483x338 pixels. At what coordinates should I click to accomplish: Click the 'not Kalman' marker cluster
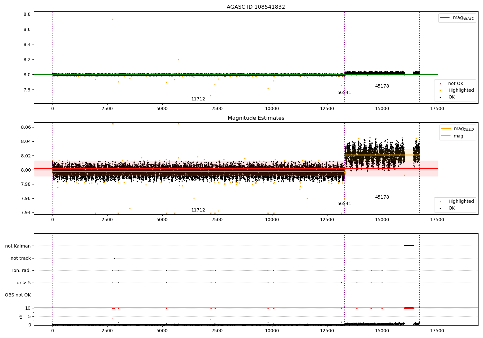(409, 246)
